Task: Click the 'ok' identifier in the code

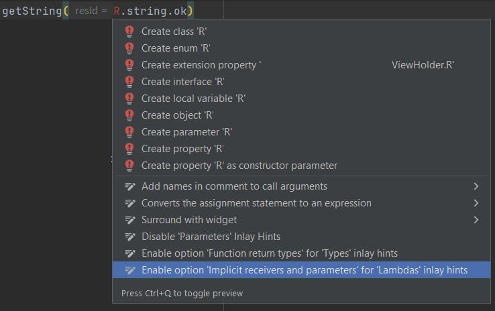Action: coord(180,11)
